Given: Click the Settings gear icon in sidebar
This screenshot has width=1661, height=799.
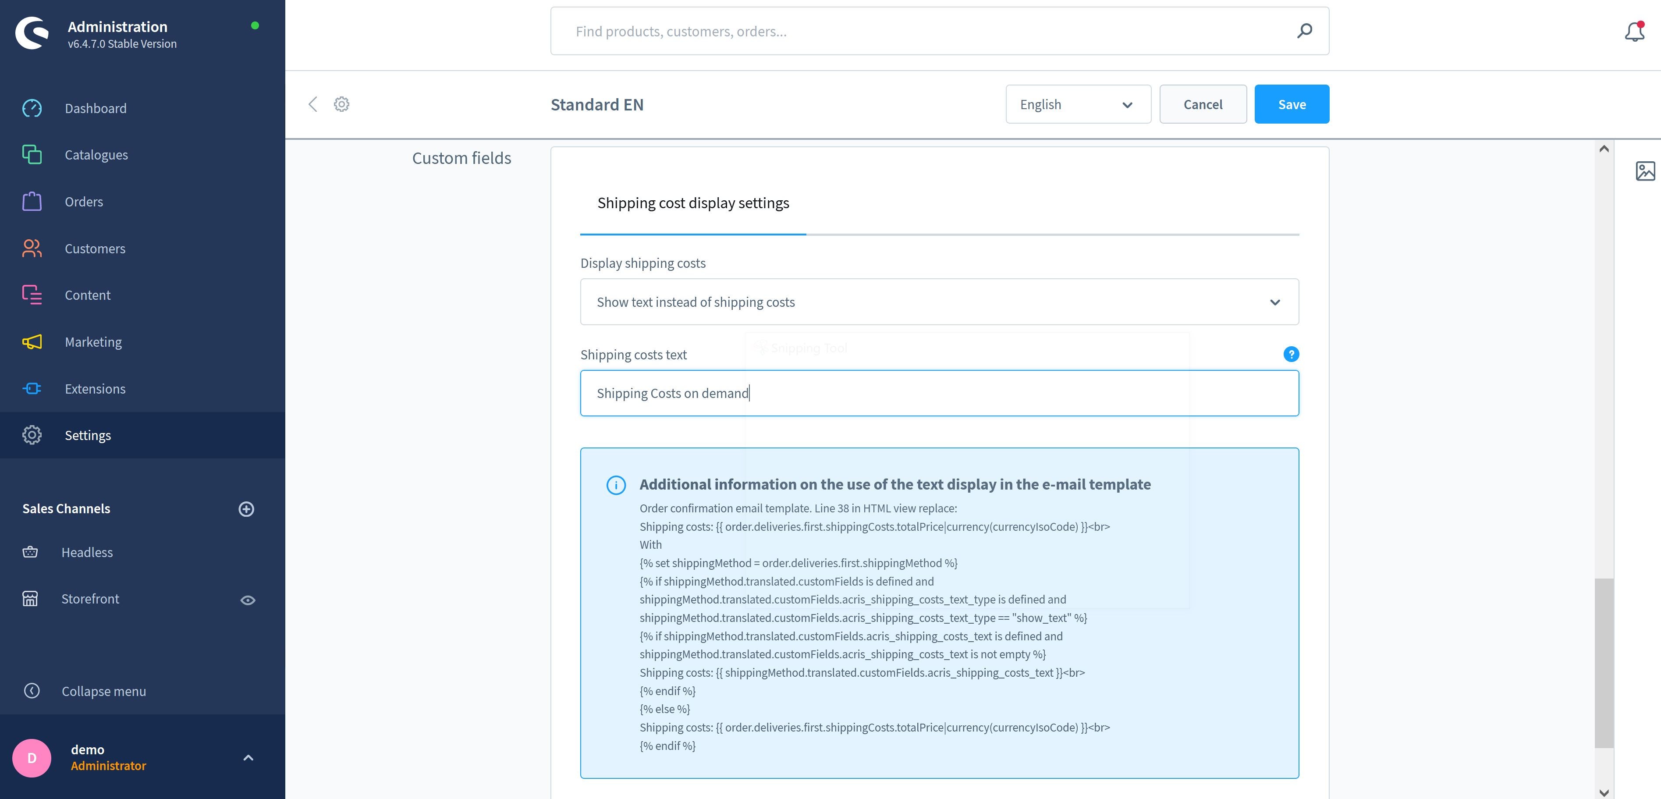Looking at the screenshot, I should coord(32,435).
